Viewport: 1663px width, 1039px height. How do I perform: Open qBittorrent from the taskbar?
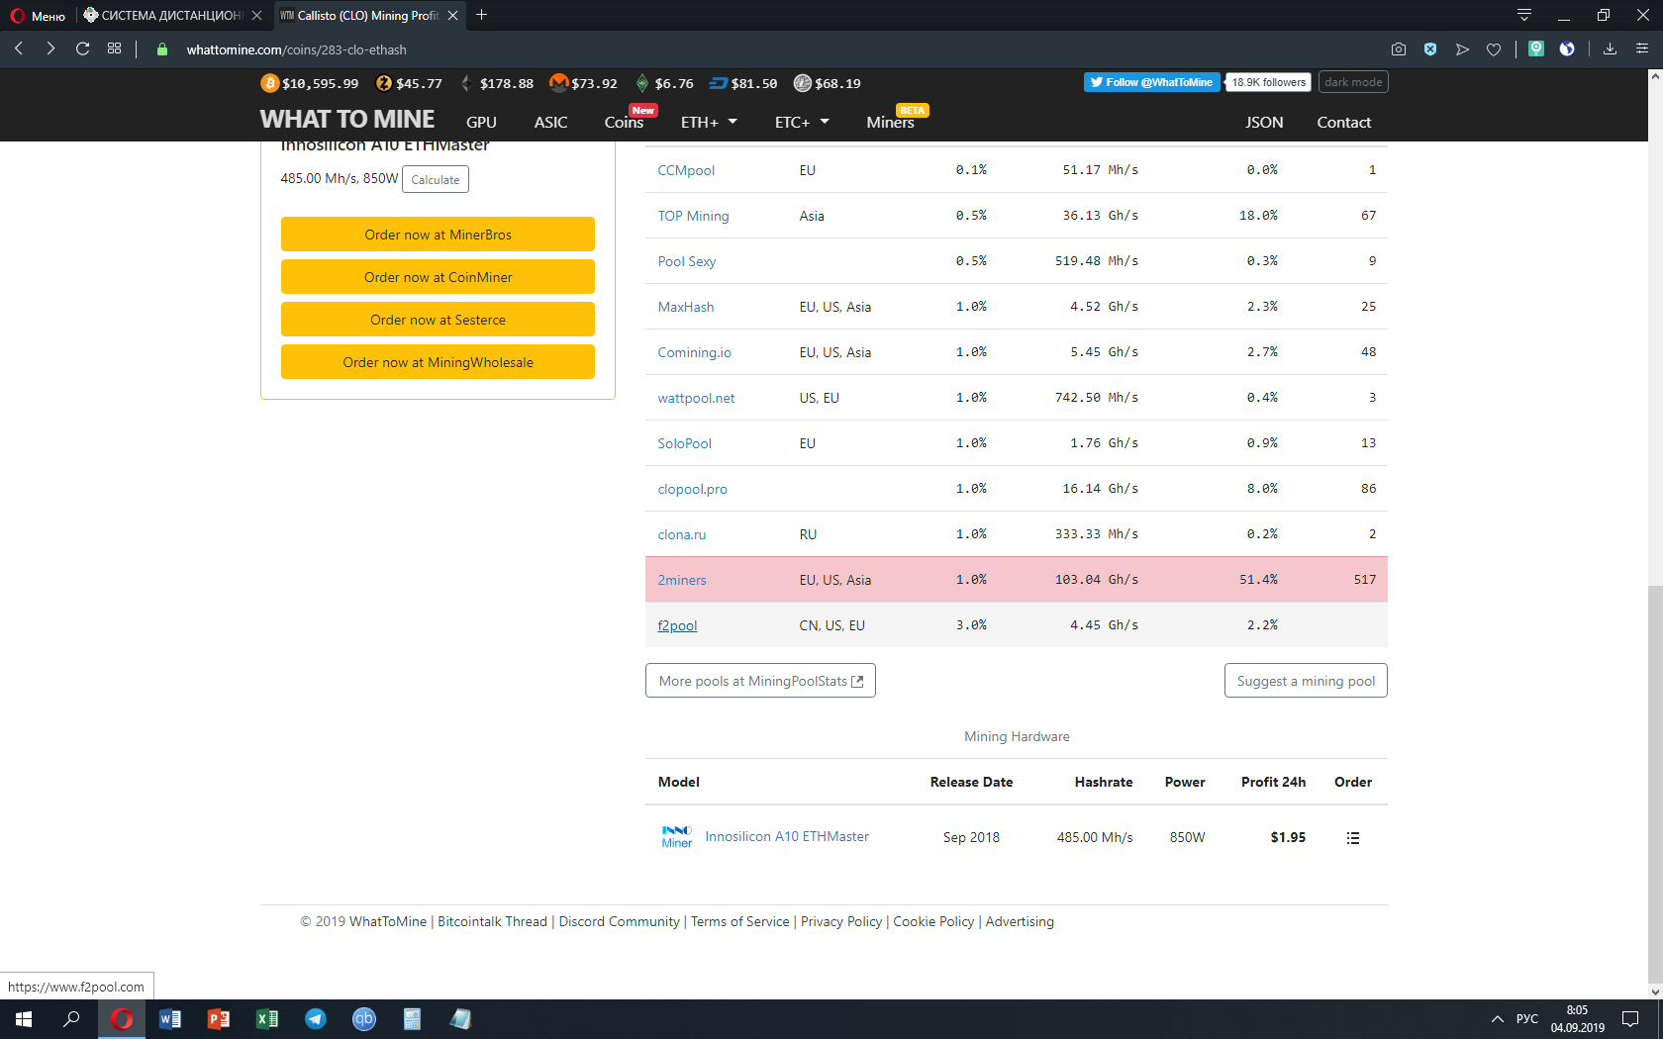tap(364, 1018)
